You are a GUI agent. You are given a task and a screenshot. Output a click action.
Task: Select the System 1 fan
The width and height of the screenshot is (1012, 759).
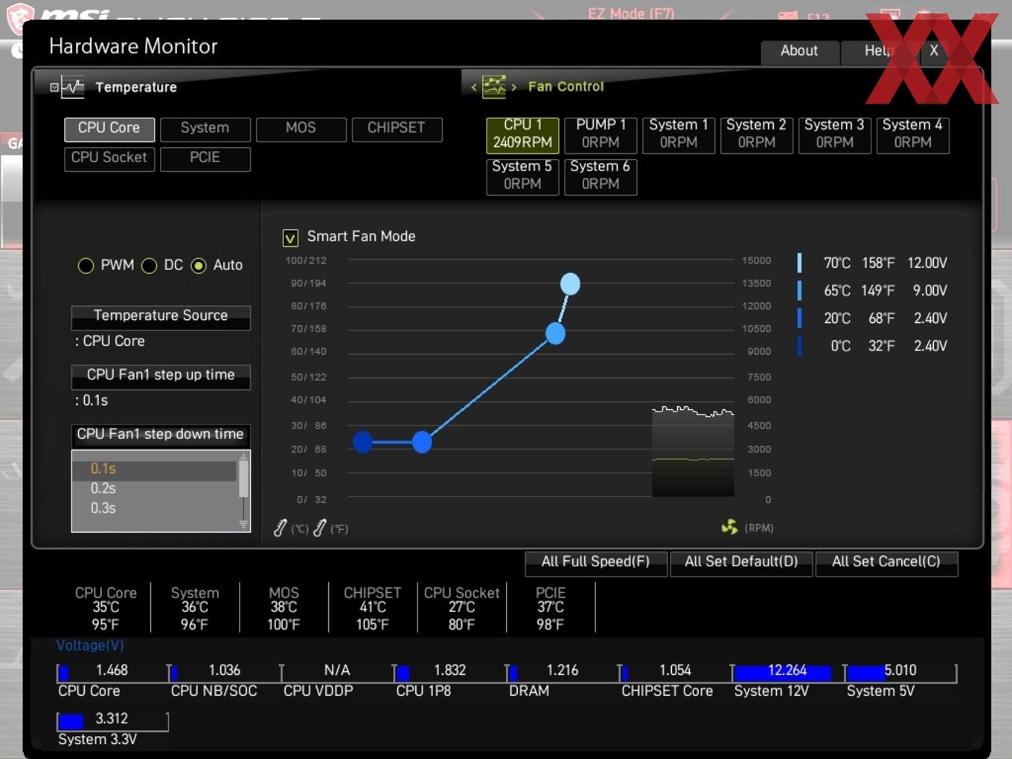coord(679,135)
